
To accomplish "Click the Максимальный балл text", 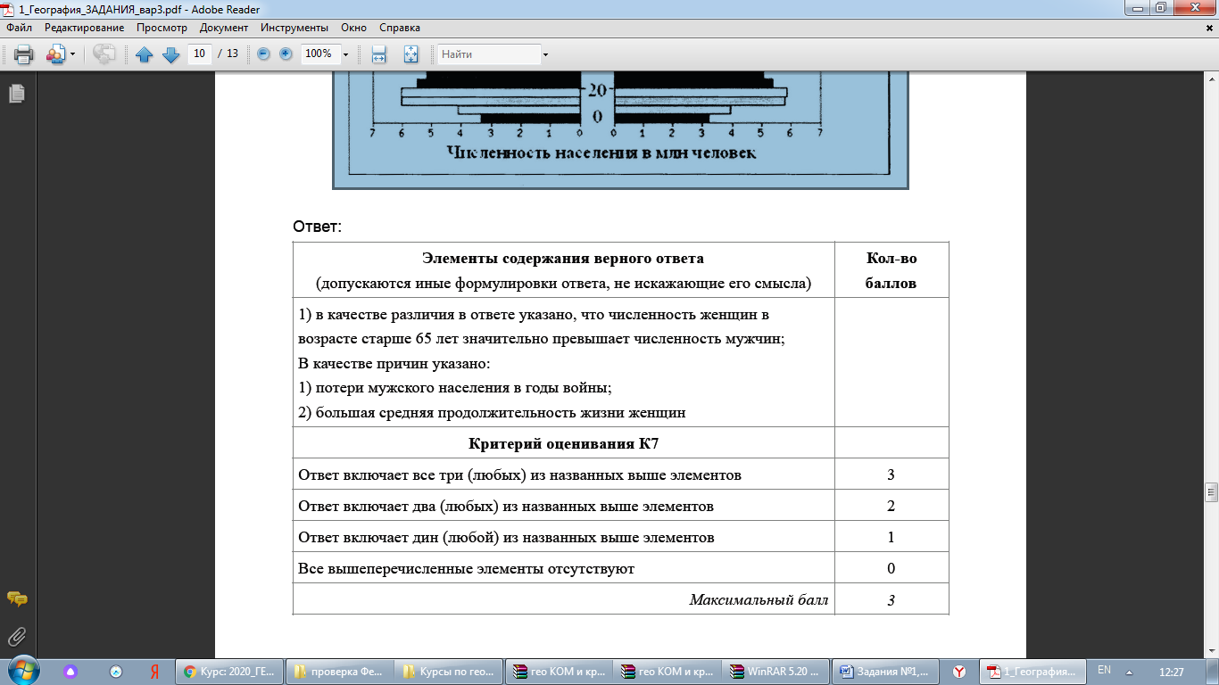I will (759, 600).
